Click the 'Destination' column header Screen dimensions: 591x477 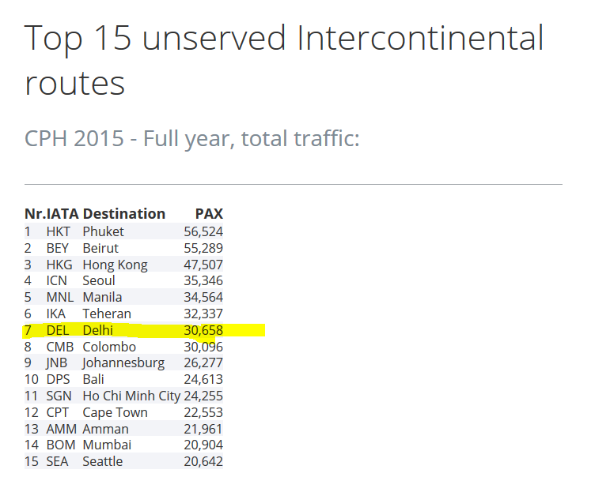point(124,214)
